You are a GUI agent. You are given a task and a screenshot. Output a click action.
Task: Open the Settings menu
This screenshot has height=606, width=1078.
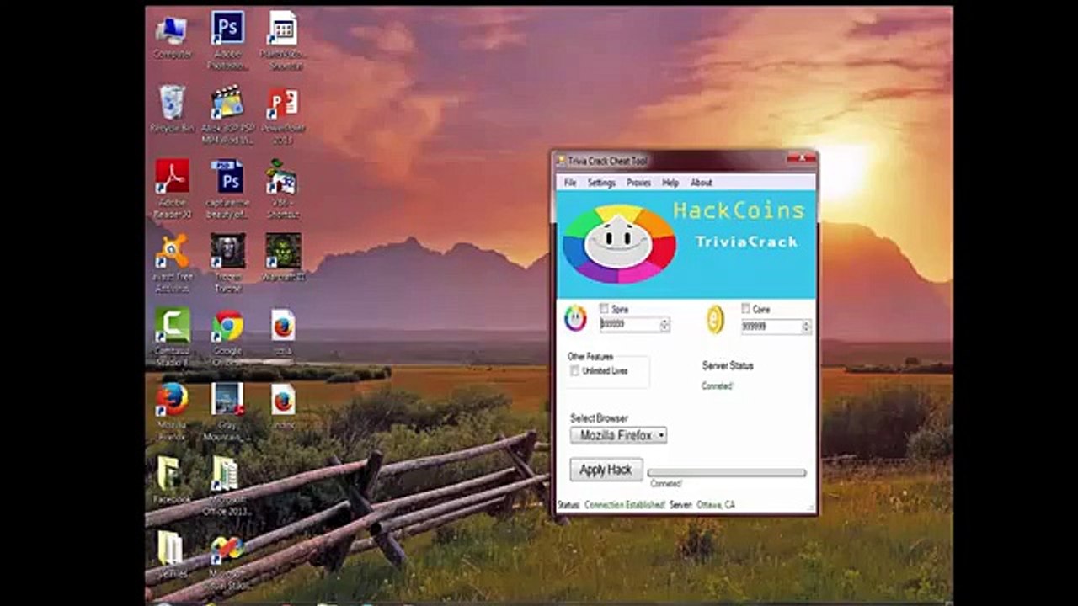[601, 183]
